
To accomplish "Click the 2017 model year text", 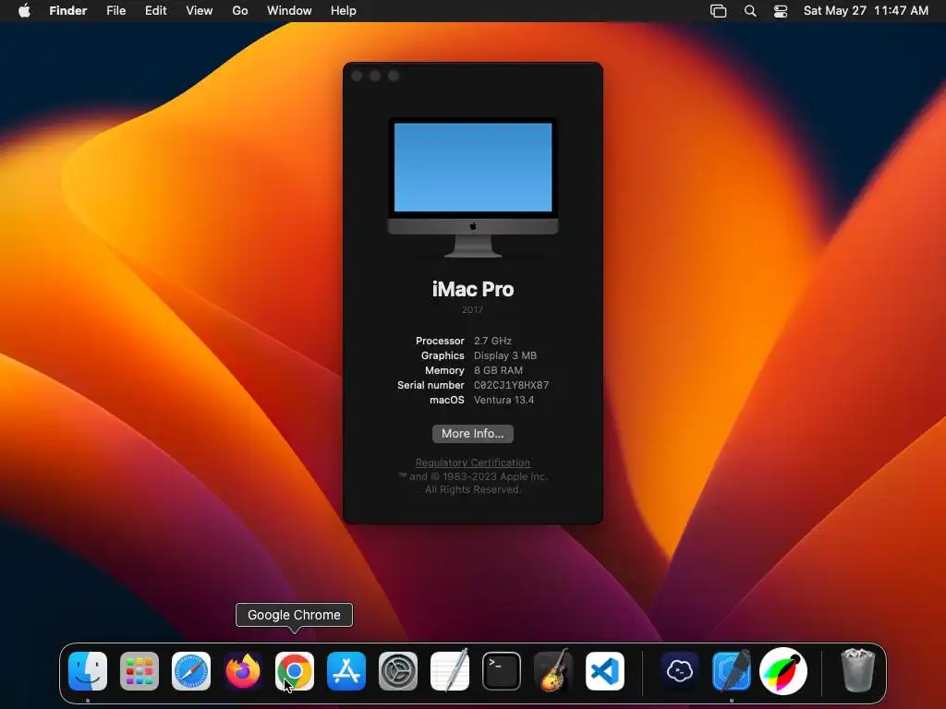I will (x=472, y=310).
